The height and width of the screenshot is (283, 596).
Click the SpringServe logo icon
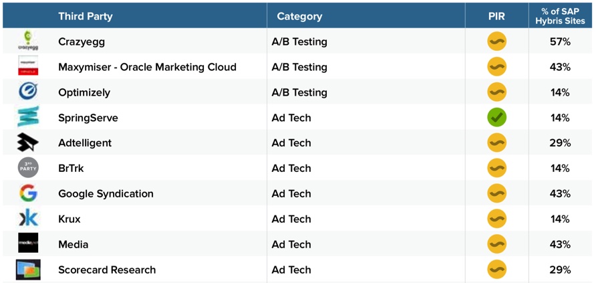[x=28, y=117]
